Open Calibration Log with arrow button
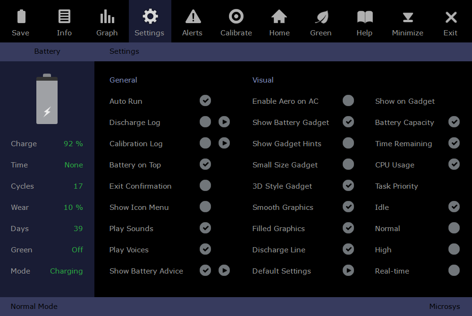This screenshot has height=316, width=472. [224, 143]
